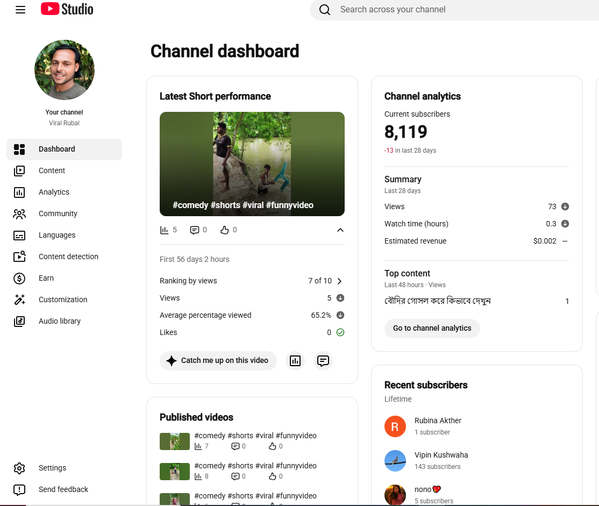Click the views bar-chart icon under latest Short
The height and width of the screenshot is (506, 599).
pyautogui.click(x=164, y=230)
